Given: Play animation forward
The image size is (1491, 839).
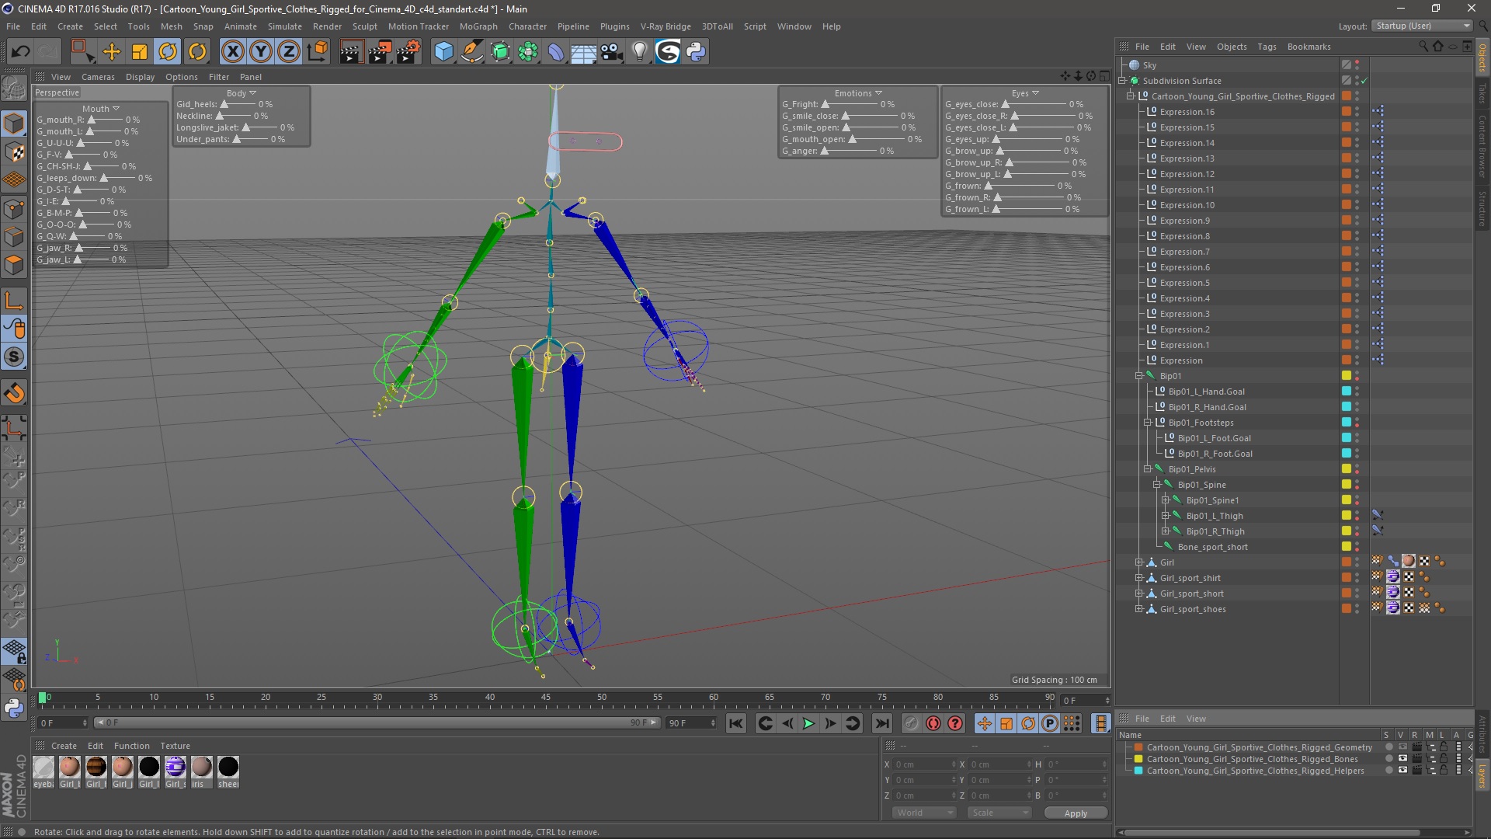Looking at the screenshot, I should coord(808,723).
